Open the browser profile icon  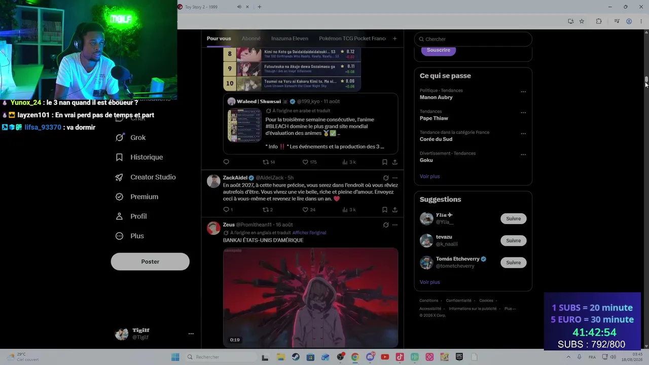point(629,21)
